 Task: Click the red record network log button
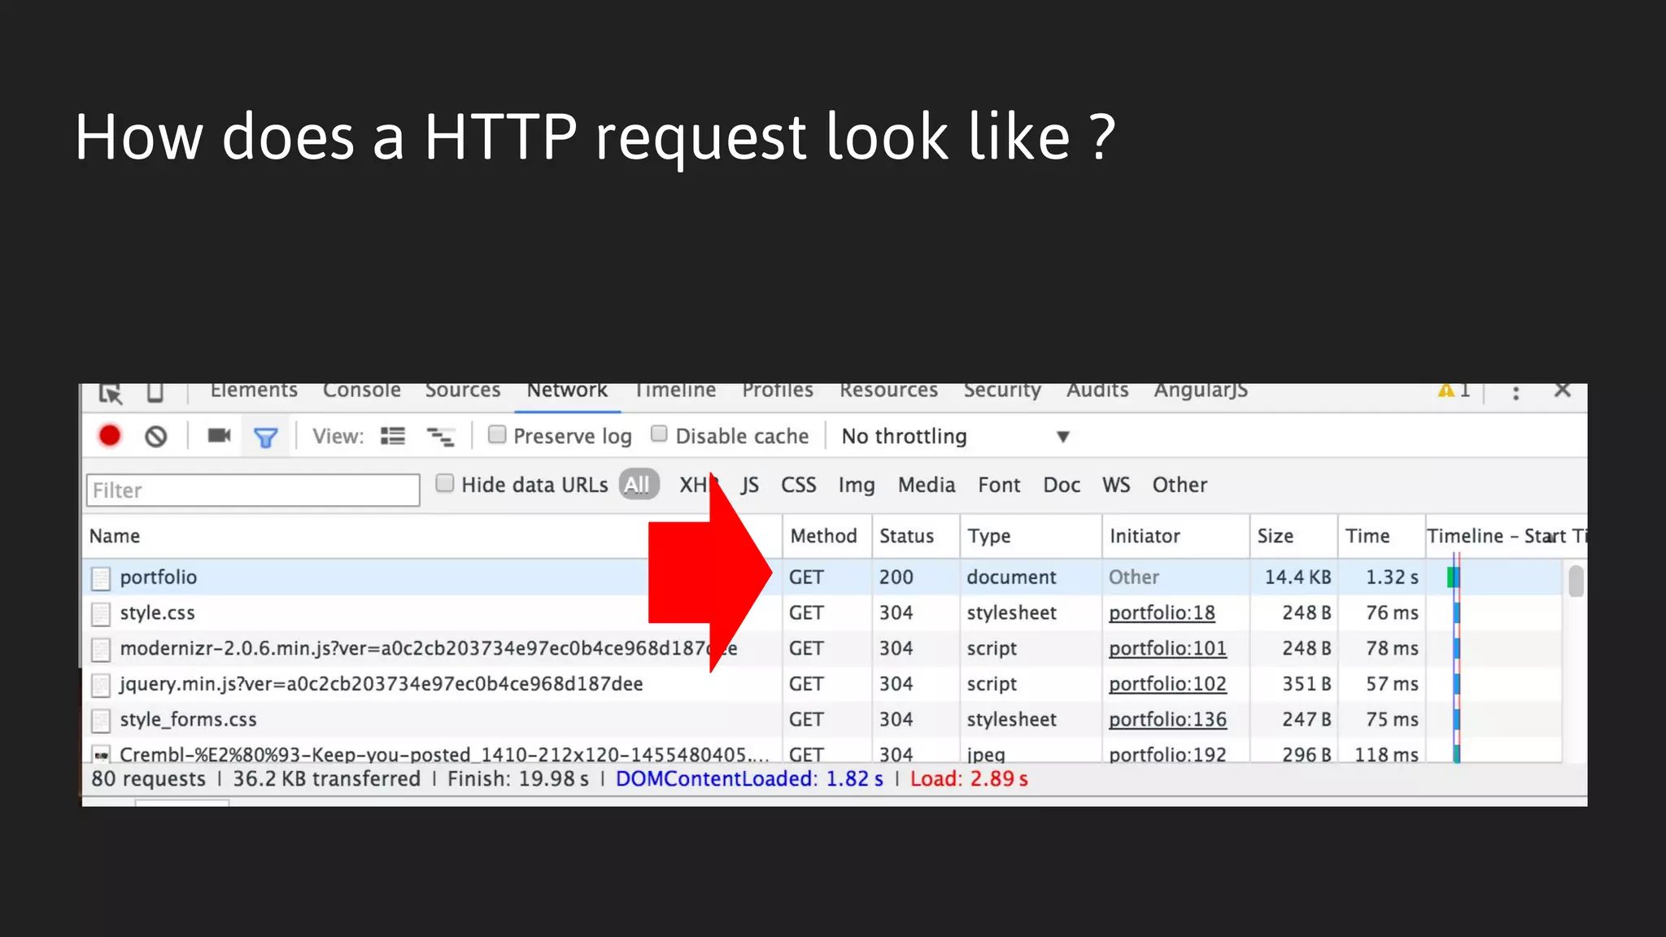(110, 436)
